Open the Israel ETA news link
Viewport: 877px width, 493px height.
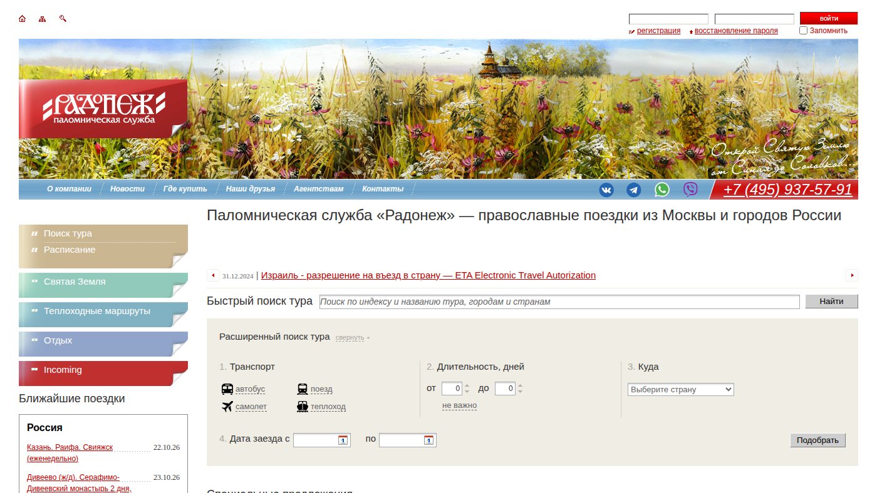point(428,275)
